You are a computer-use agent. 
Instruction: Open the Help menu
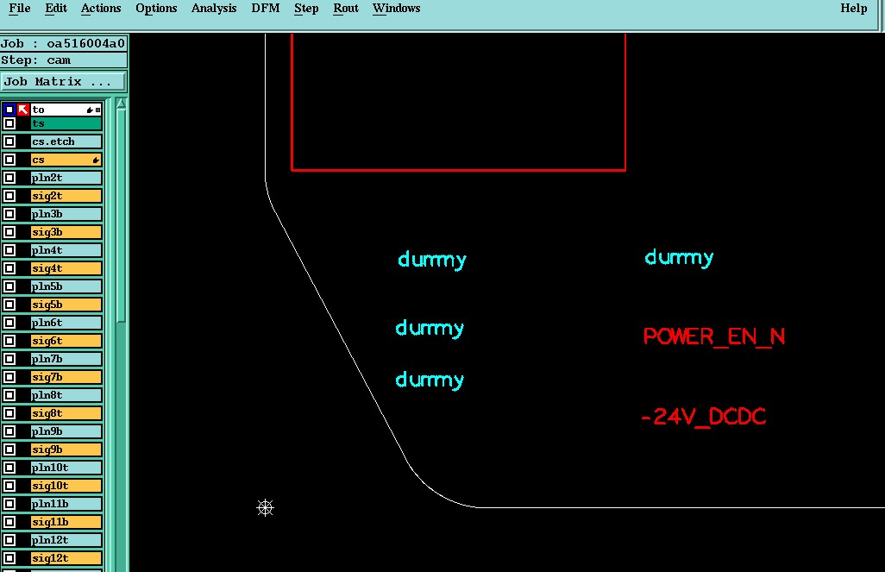[853, 9]
